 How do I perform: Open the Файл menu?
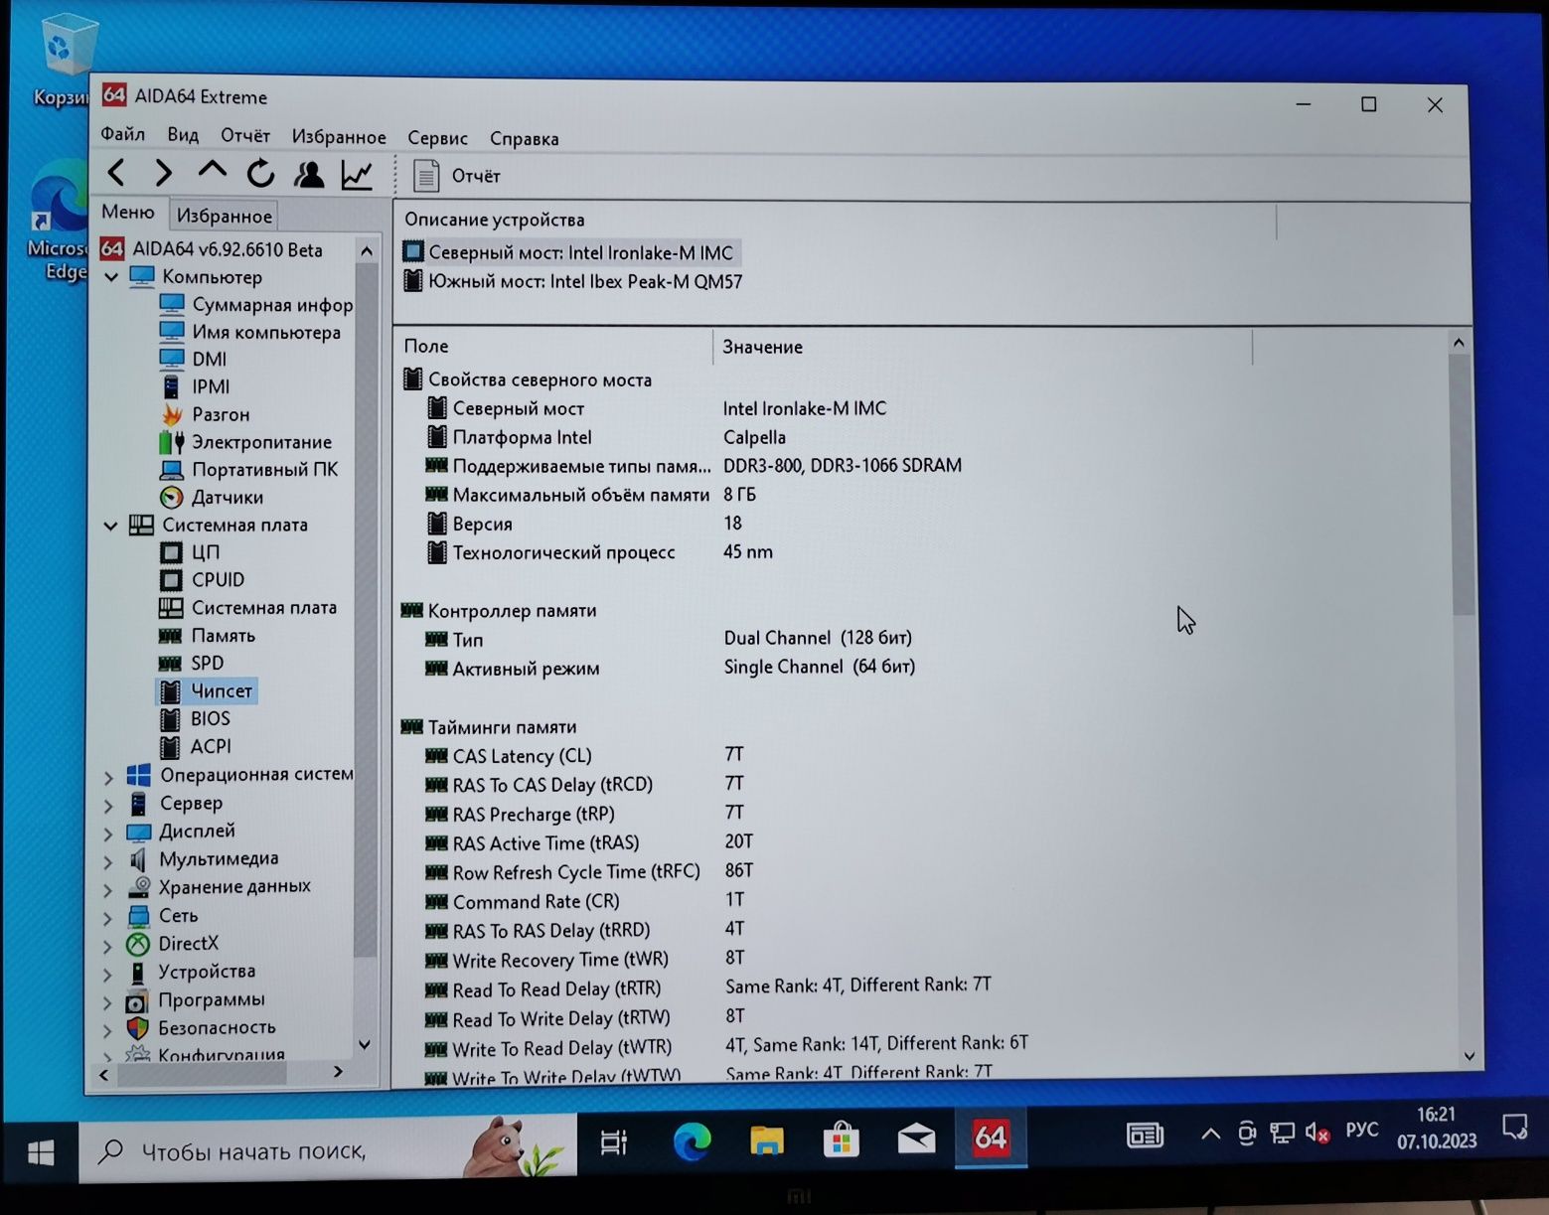pos(122,133)
